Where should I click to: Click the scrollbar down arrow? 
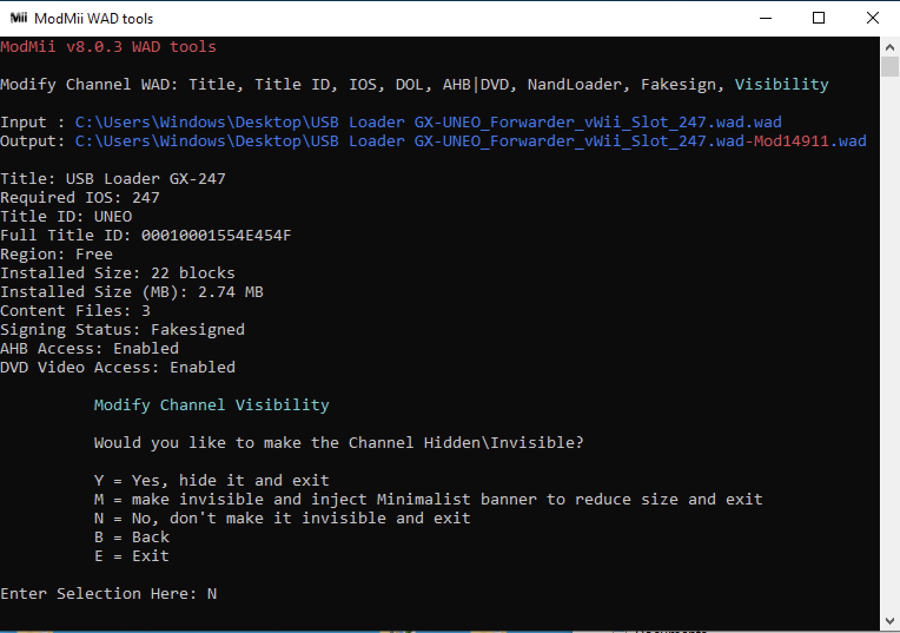[890, 621]
